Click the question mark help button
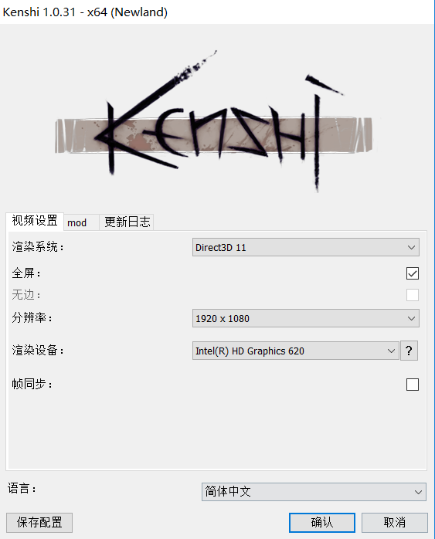Viewport: 435px width, 539px height. (x=409, y=351)
